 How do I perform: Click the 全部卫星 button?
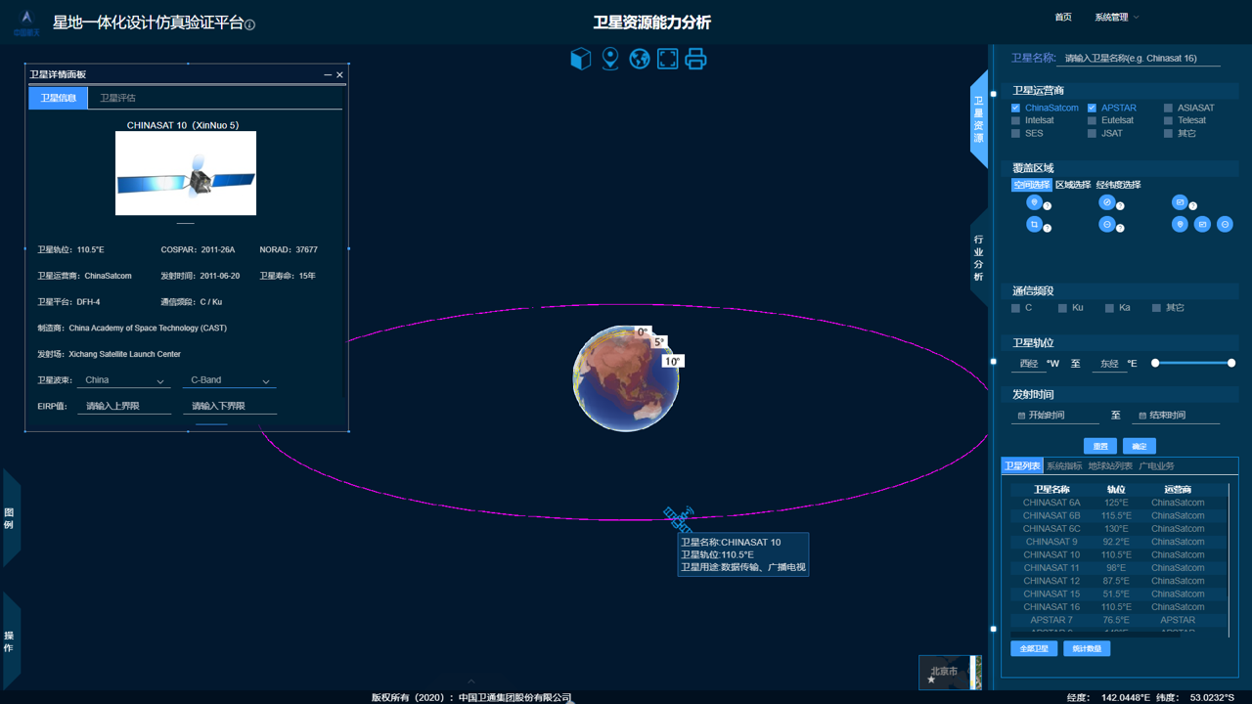point(1034,648)
